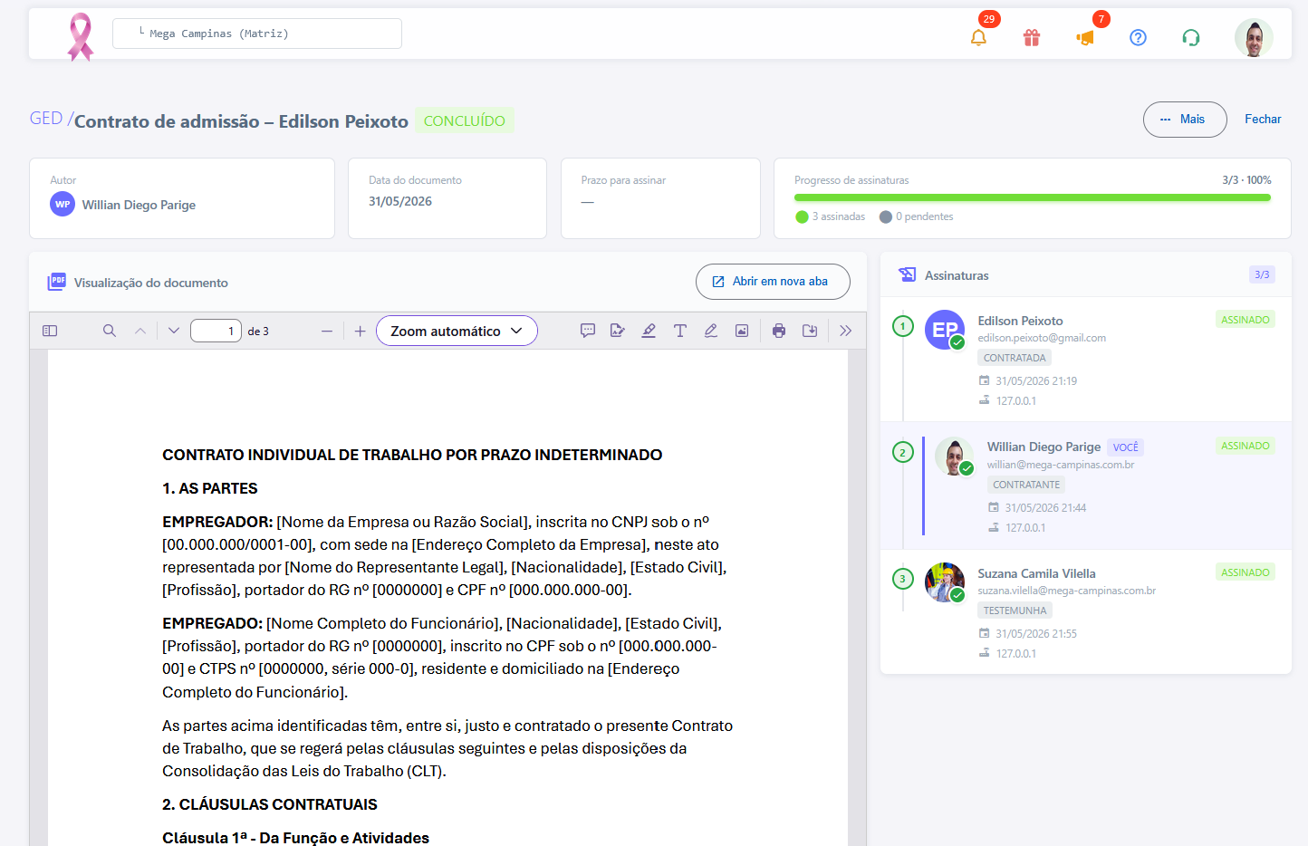This screenshot has height=846, width=1308.
Task: Click the author avatar WP
Action: 63,204
